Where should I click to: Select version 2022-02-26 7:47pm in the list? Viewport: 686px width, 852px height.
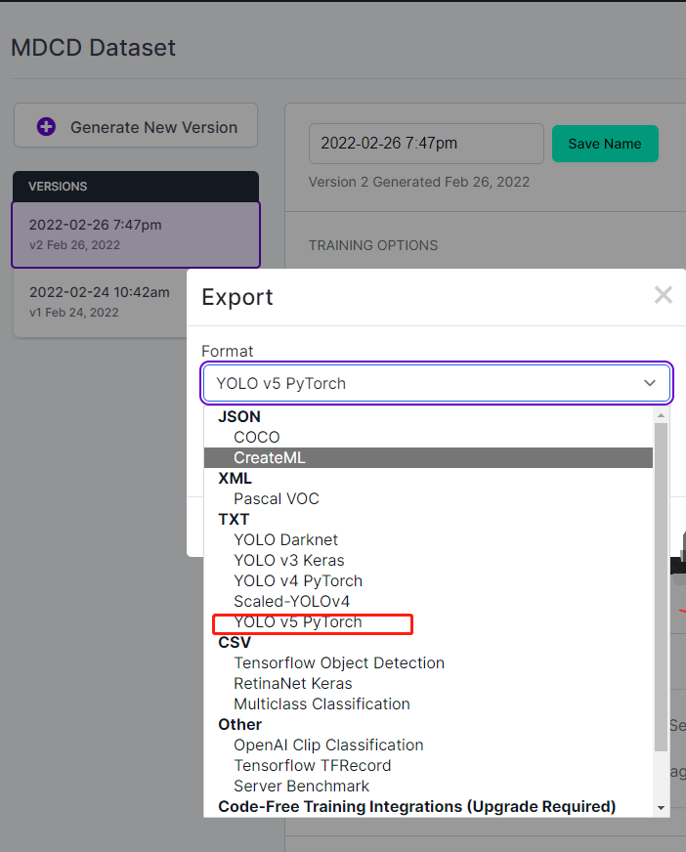(x=136, y=234)
